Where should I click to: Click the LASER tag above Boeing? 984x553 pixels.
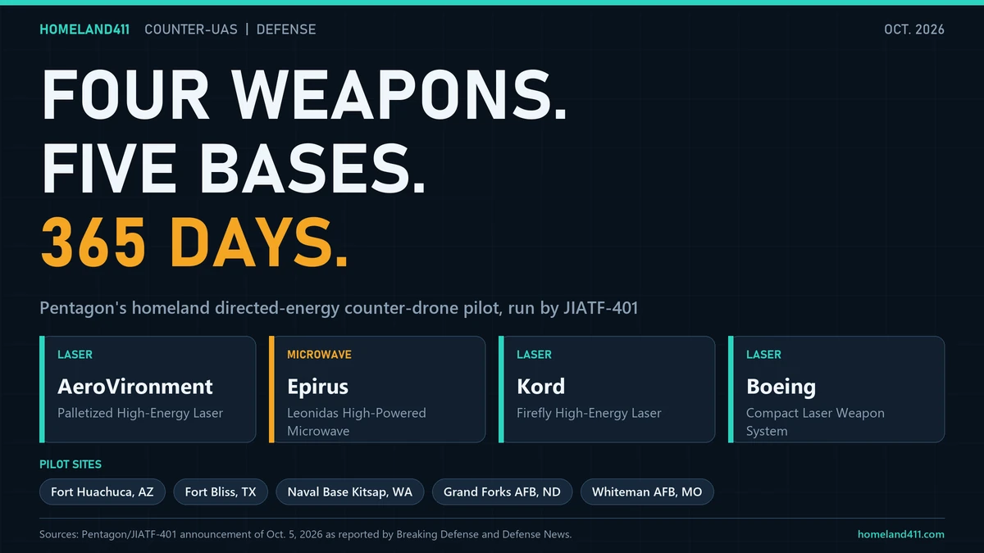pyautogui.click(x=763, y=355)
